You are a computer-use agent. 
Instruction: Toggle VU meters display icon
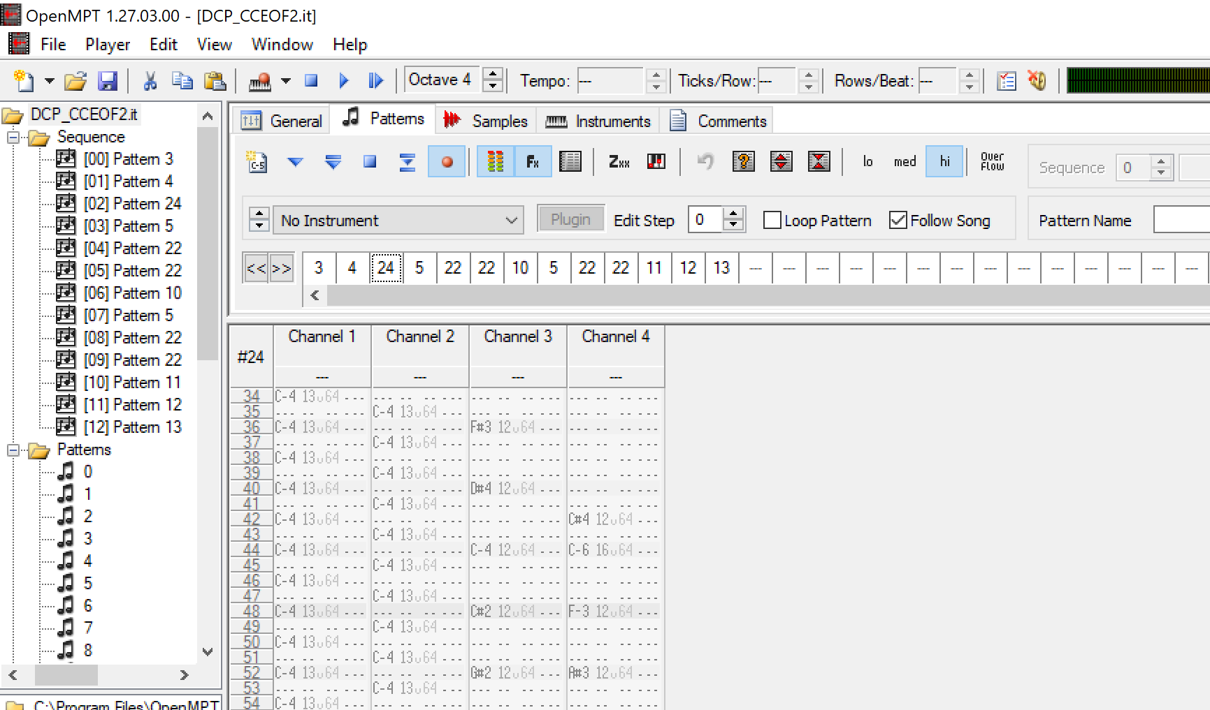(x=496, y=162)
